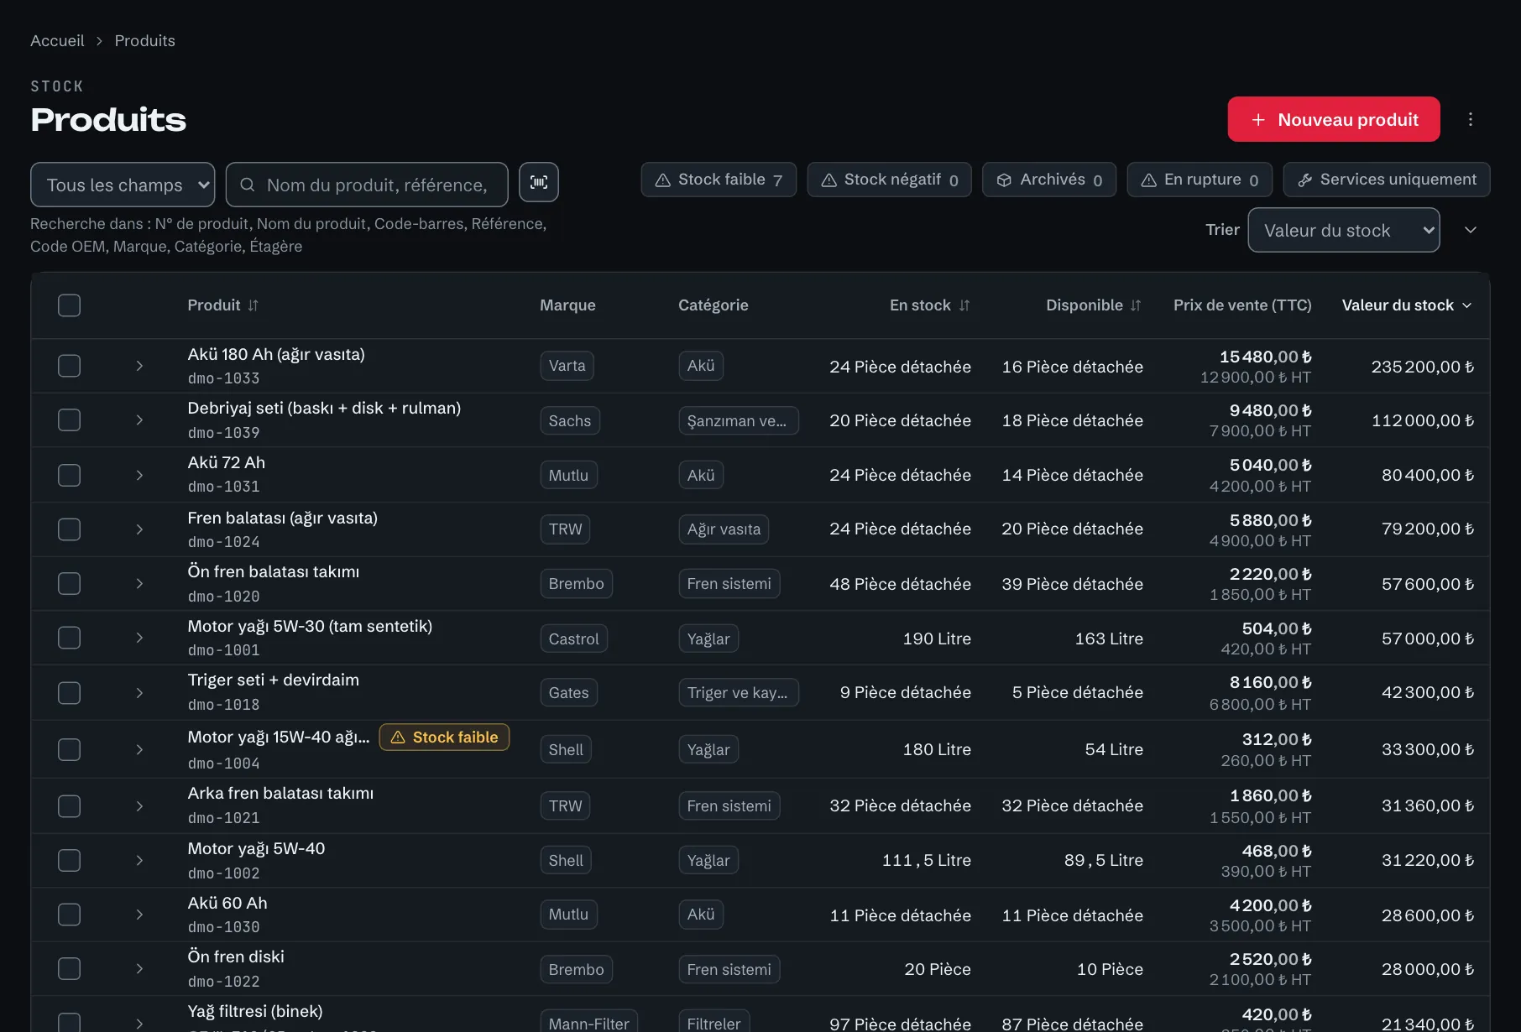The width and height of the screenshot is (1521, 1032).
Task: Click the Şanzıman ve... category tag
Action: [x=738, y=420]
